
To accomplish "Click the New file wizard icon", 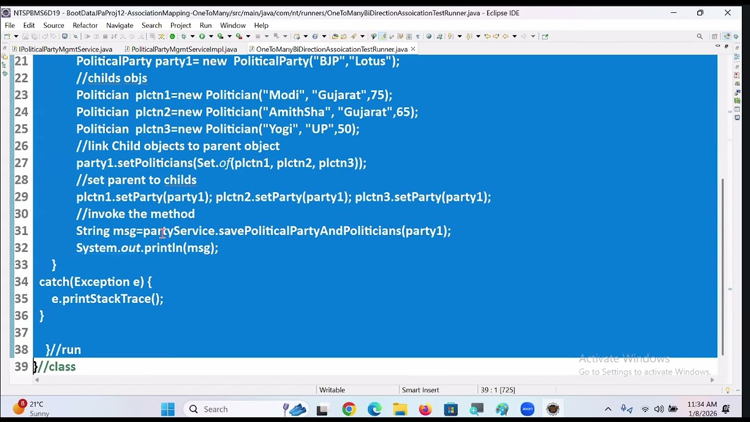I will [6, 36].
